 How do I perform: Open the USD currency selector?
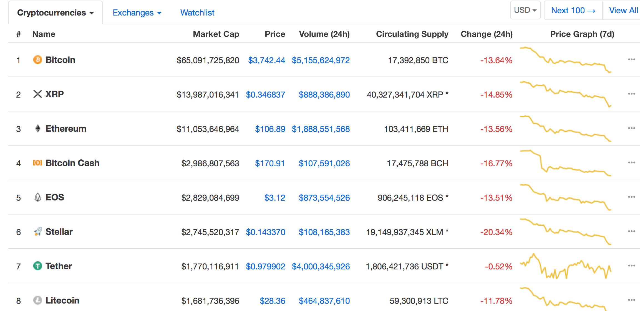[x=525, y=10]
